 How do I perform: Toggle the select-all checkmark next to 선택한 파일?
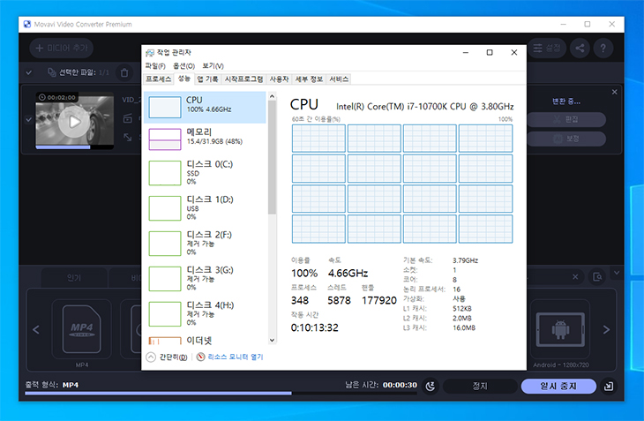pyautogui.click(x=29, y=72)
